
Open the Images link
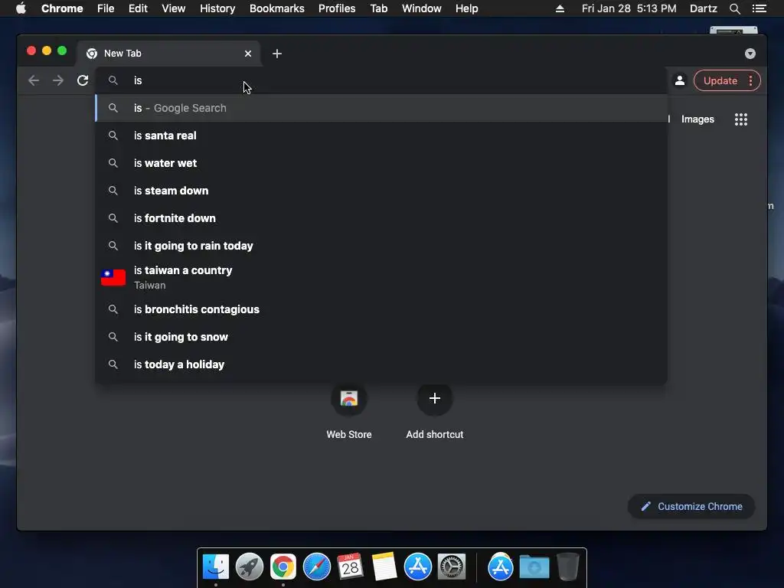point(697,119)
